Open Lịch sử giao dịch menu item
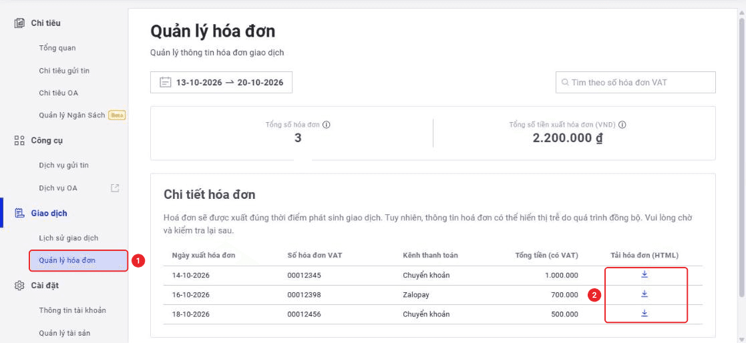The height and width of the screenshot is (343, 746). click(69, 238)
